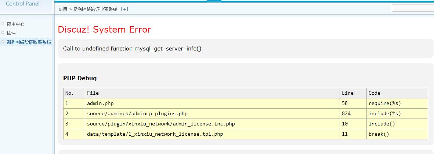Select 新秀网络验证收费系统 sidebar item
This screenshot has width=434, height=154.
point(29,42)
